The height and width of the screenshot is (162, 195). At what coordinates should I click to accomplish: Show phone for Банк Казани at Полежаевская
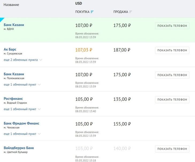click(x=172, y=75)
